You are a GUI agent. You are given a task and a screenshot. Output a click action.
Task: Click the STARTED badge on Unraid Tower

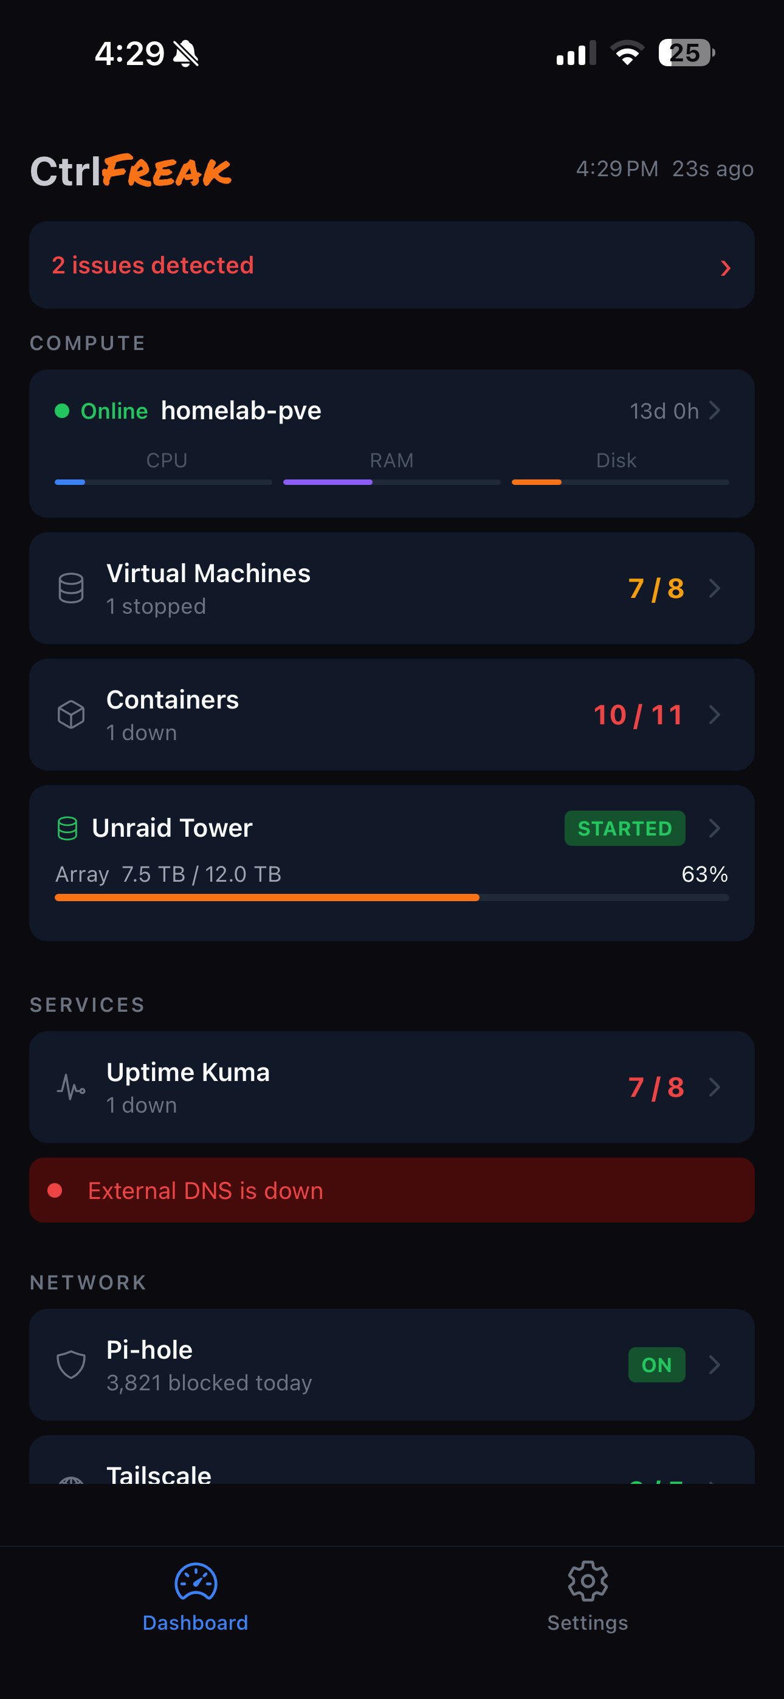(x=624, y=828)
